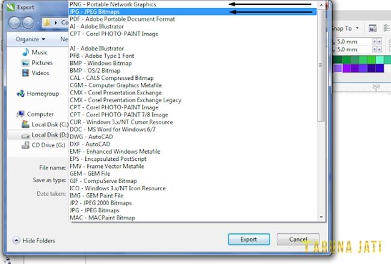
Task: Choose CMX - Corel Presentation Exchange Legacy
Action: click(x=192, y=100)
